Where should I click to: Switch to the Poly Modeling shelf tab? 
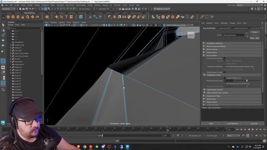(x=29, y=13)
